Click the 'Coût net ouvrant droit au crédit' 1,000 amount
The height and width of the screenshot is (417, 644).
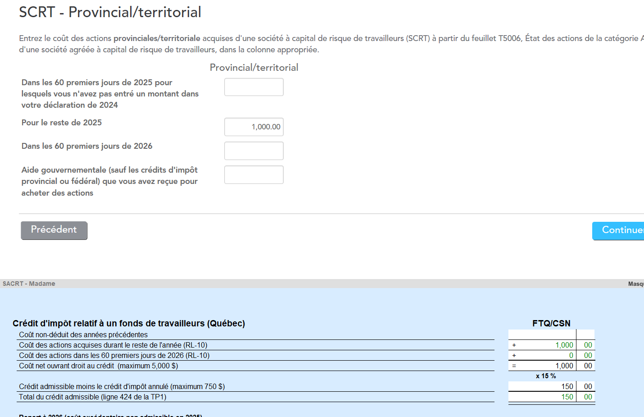564,366
